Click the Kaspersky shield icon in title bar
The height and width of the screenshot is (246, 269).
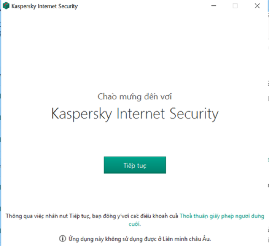click(6, 6)
